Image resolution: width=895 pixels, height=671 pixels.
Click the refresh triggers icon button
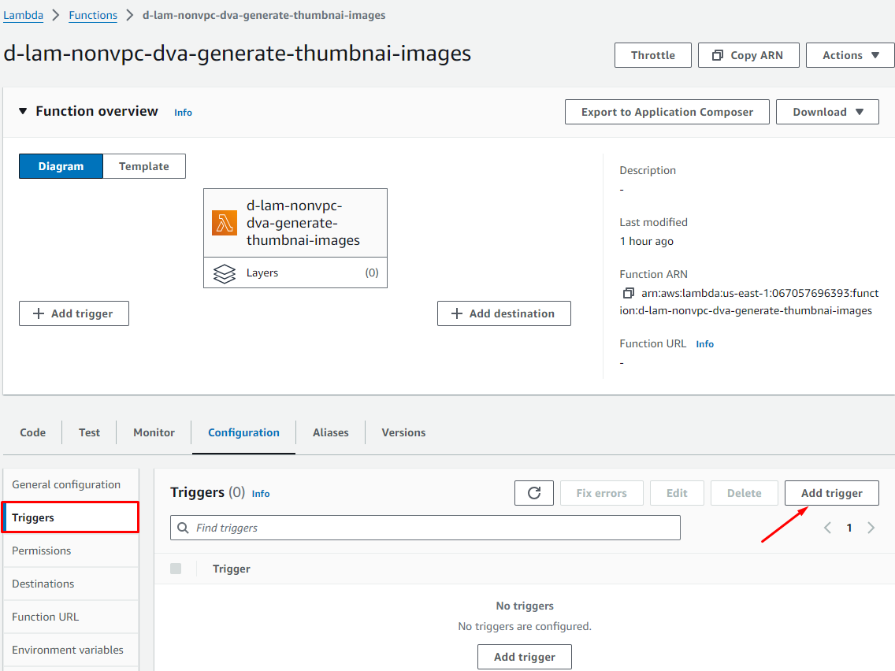pos(534,493)
